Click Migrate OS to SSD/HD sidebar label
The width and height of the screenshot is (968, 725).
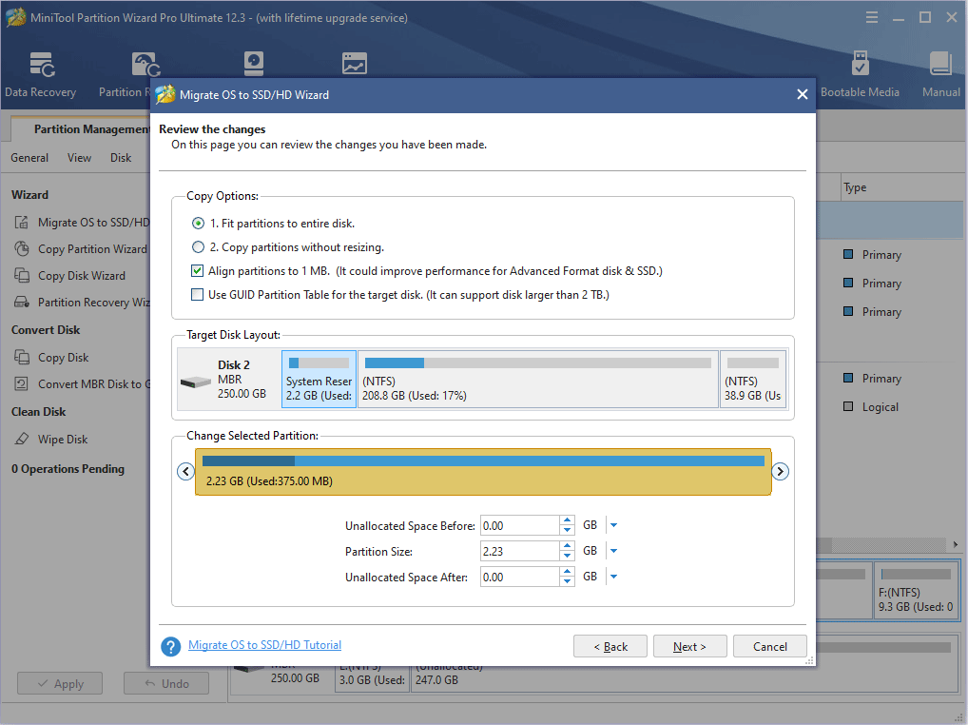[x=94, y=223]
